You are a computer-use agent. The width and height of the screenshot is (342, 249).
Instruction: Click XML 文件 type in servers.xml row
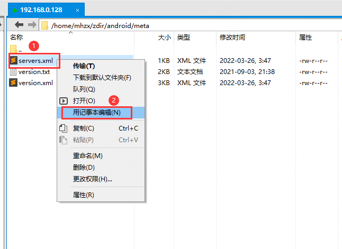[x=192, y=61]
